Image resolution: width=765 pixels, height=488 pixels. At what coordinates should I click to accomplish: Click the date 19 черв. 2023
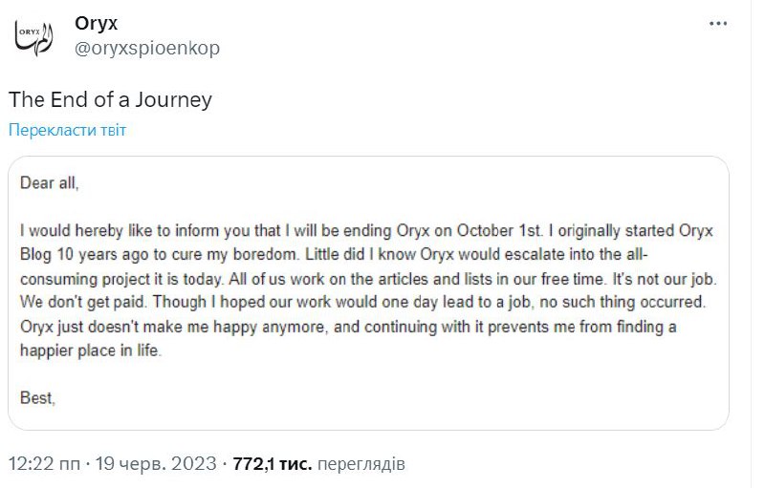(156, 465)
